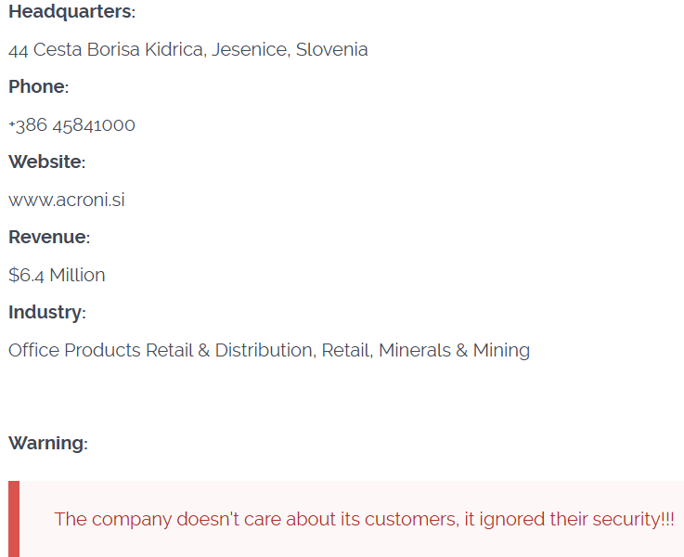
Task: Click the Warning heading label
Action: point(47,444)
